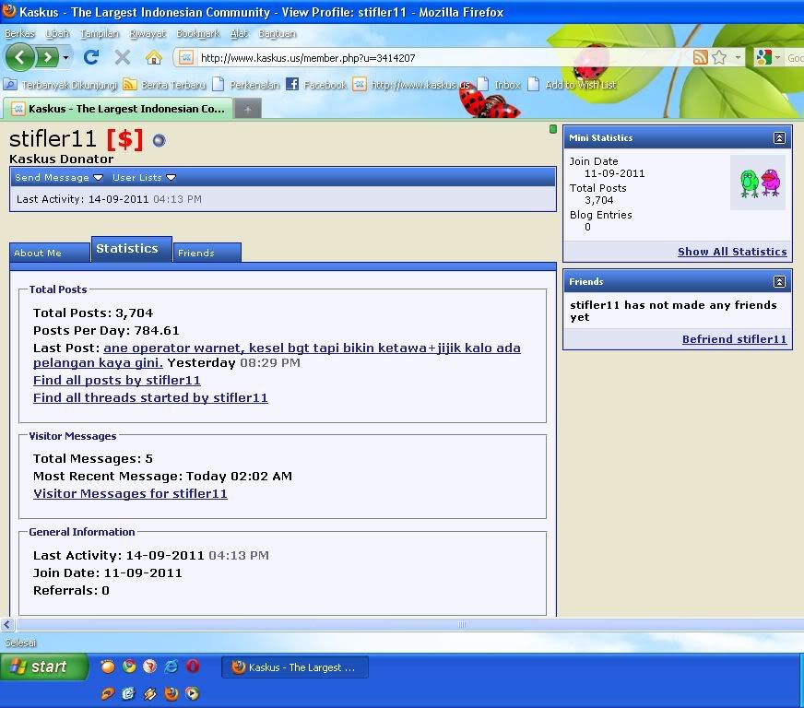Click the site identity icon in address bar
804x708 pixels.
(186, 57)
